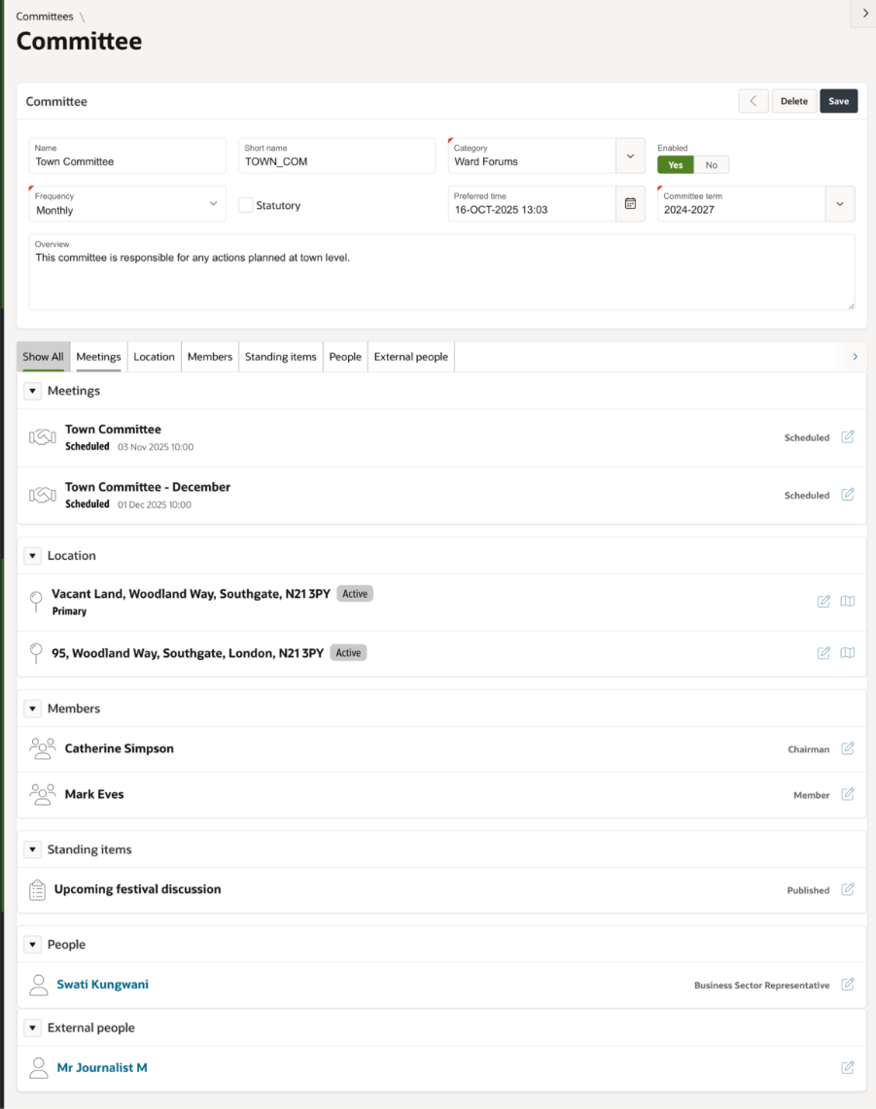Edit Catherine Simpson's member record

[847, 748]
